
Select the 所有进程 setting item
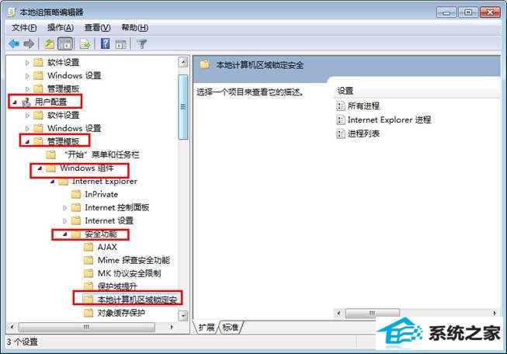[358, 106]
